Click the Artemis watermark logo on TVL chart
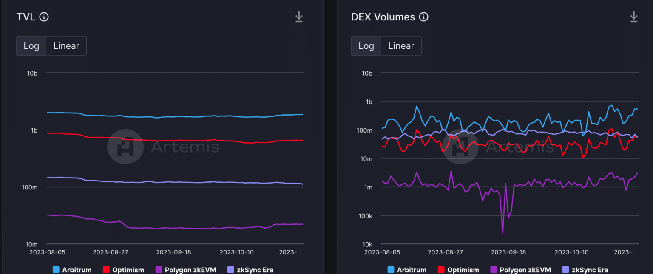653x274 pixels. (125, 147)
